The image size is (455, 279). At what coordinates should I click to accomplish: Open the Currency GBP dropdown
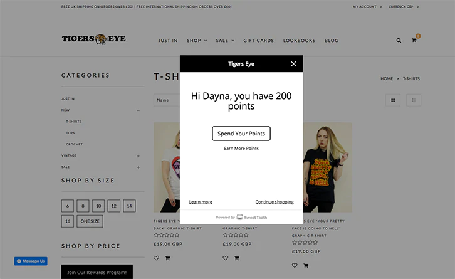(404, 6)
